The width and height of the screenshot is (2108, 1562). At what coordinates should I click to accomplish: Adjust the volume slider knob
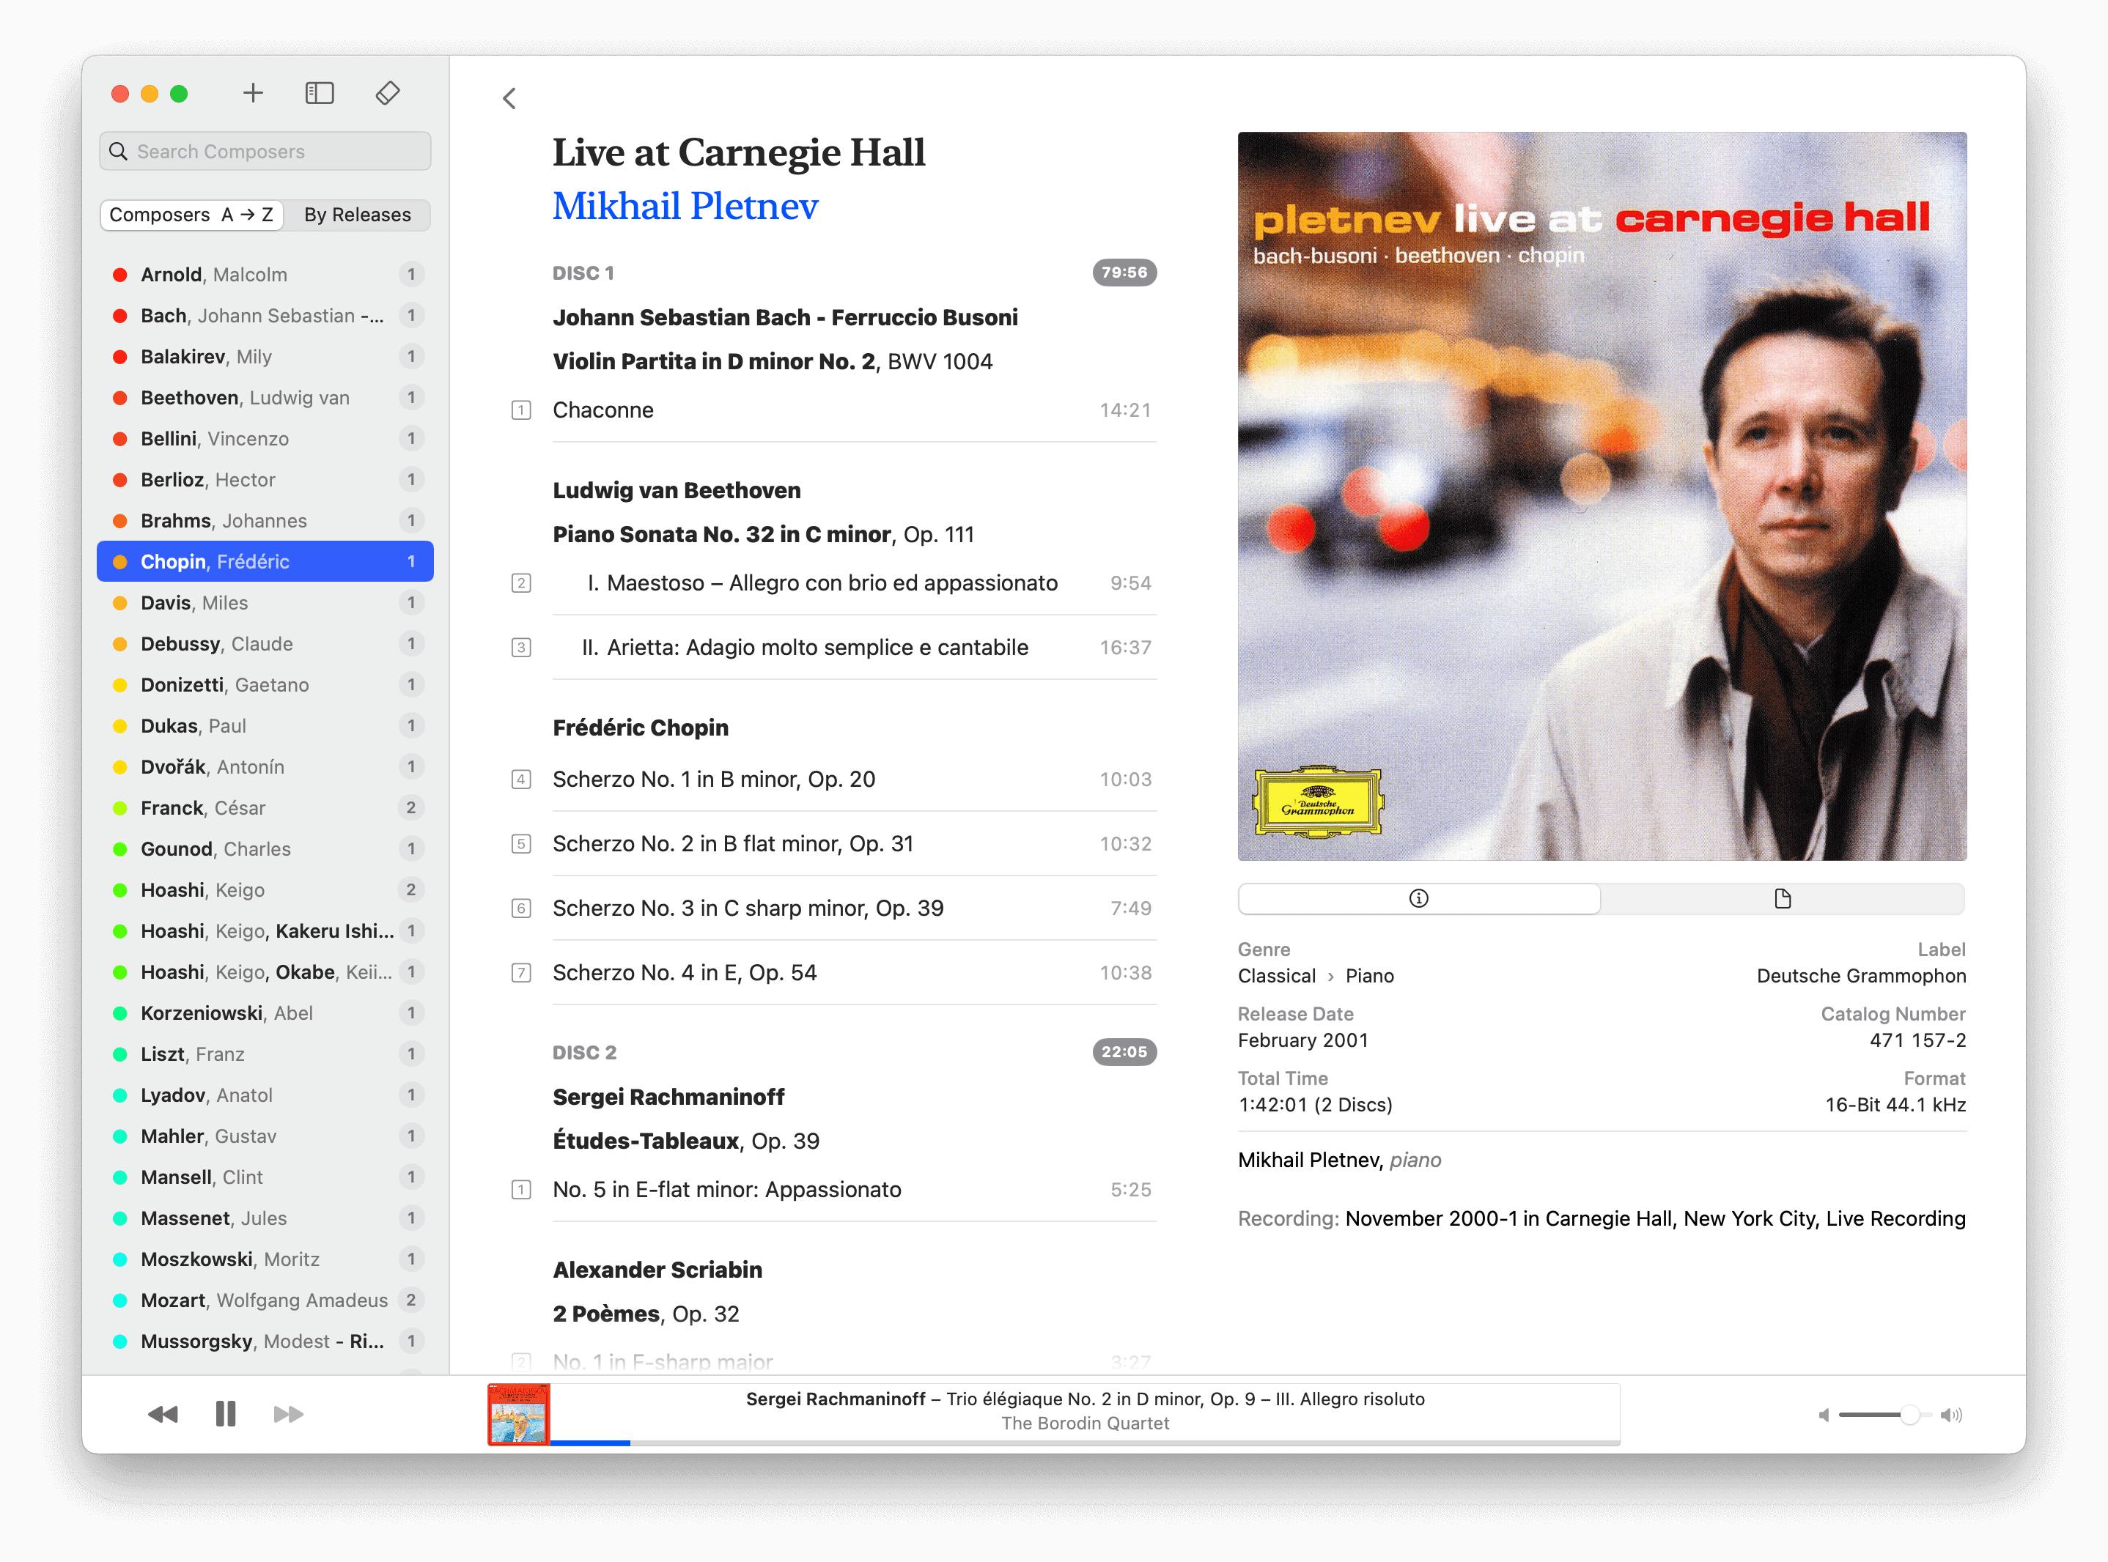point(1909,1415)
